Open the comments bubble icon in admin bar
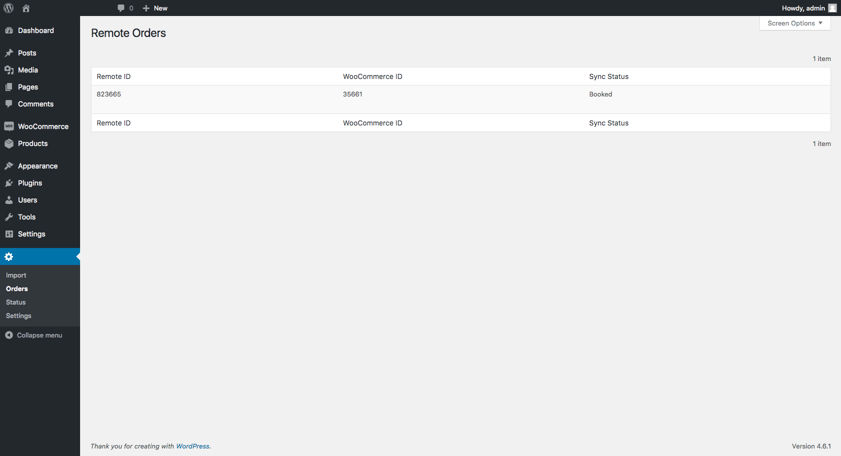Image resolution: width=841 pixels, height=456 pixels. 121,8
